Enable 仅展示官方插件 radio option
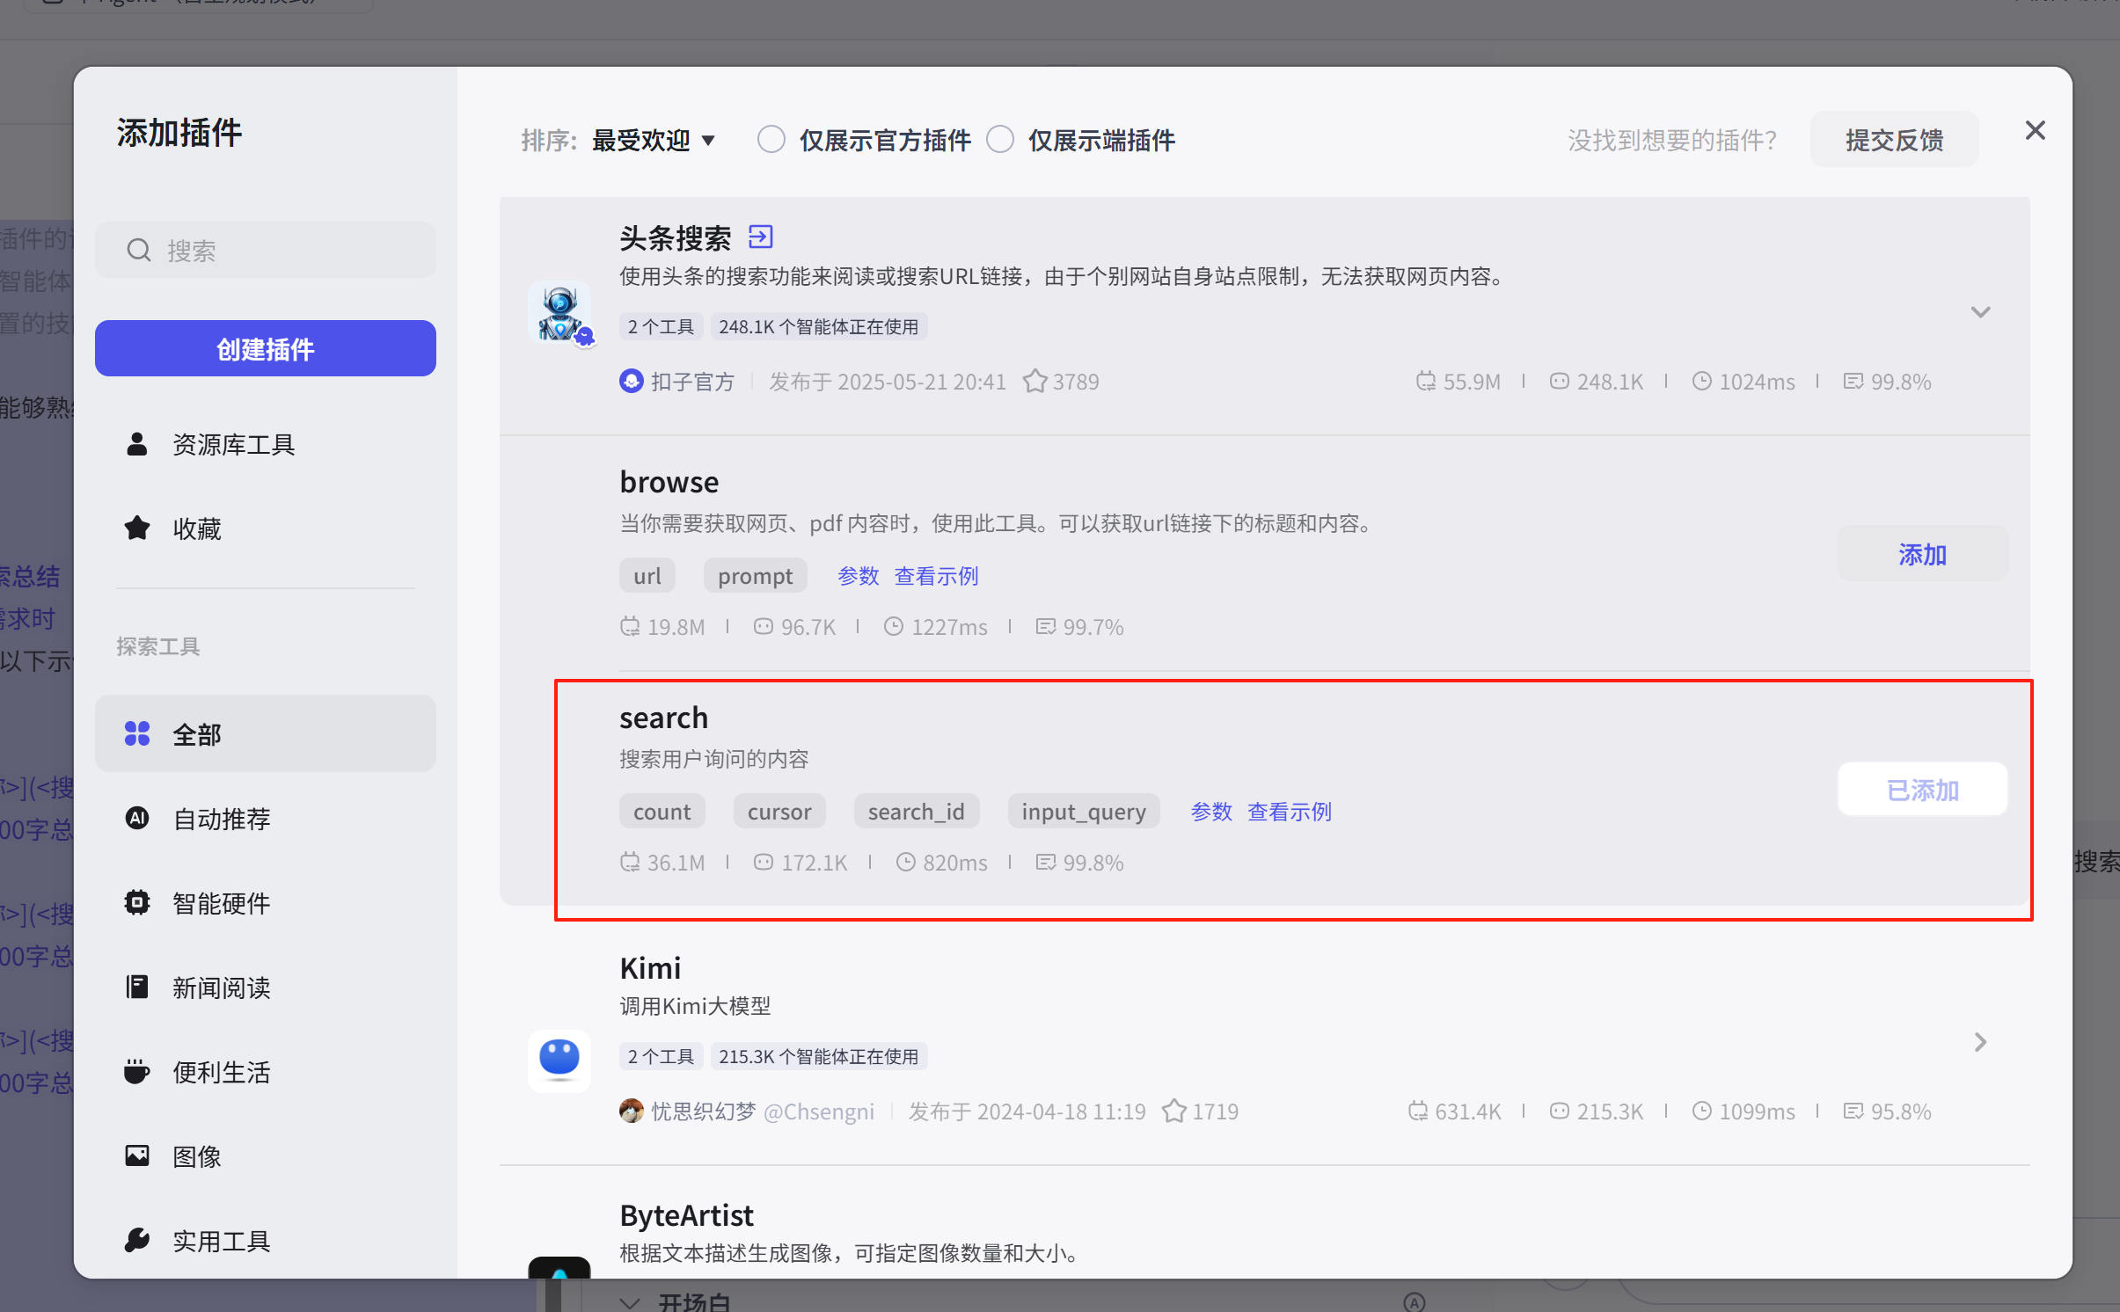This screenshot has width=2120, height=1312. [x=771, y=140]
